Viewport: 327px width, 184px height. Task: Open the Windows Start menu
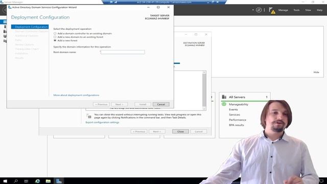[x=5, y=181]
